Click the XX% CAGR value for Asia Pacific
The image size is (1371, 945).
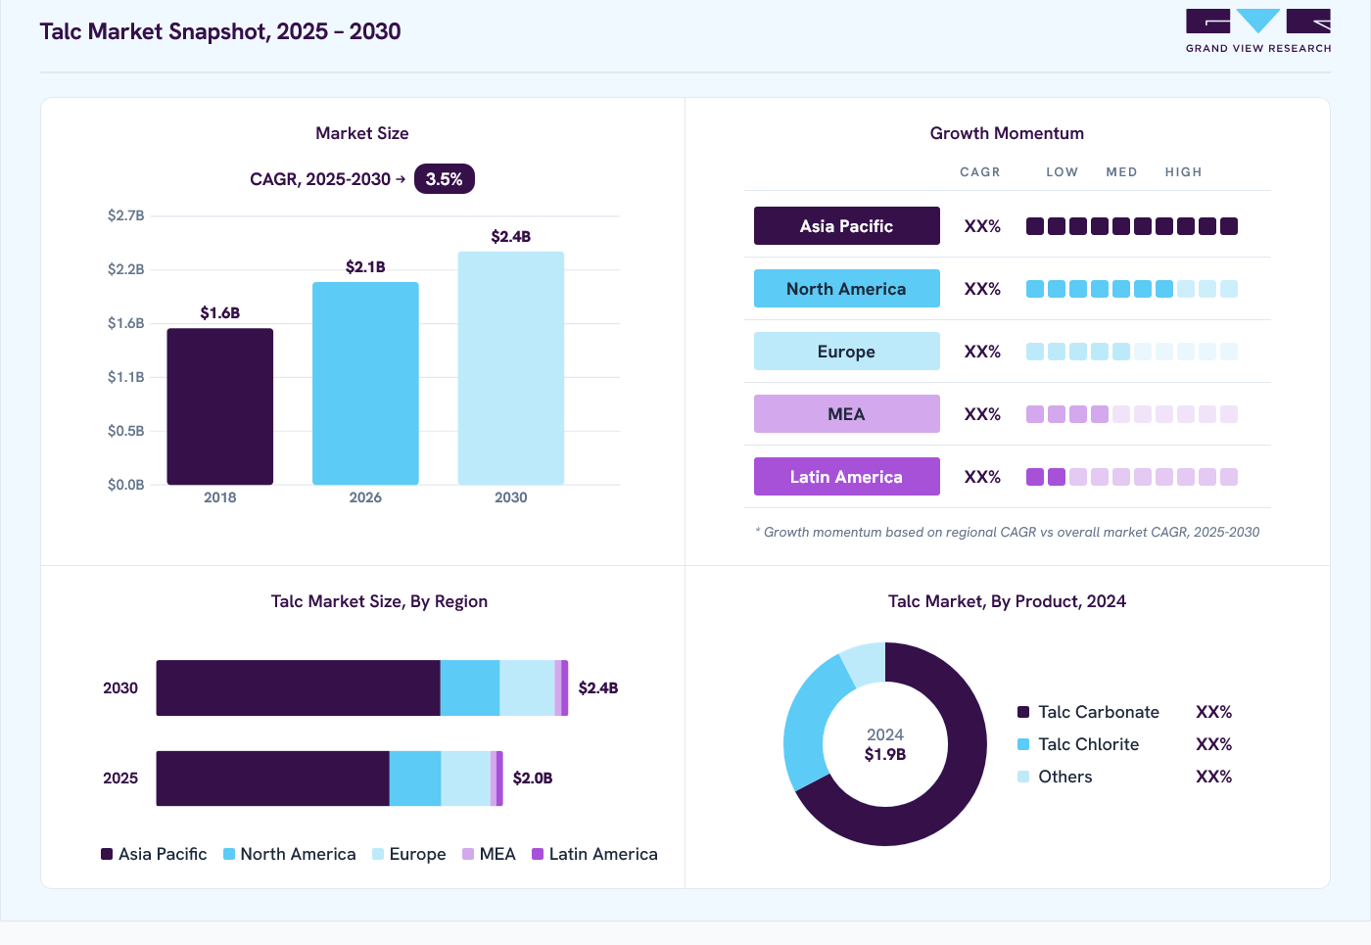click(982, 226)
